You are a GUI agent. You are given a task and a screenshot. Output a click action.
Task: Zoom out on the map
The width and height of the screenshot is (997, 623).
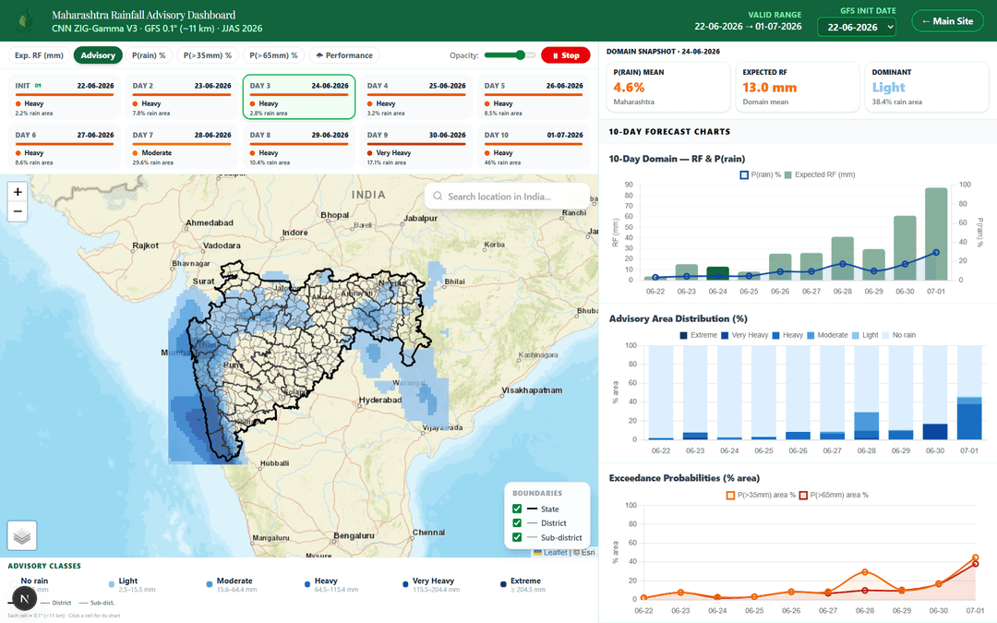tap(18, 211)
